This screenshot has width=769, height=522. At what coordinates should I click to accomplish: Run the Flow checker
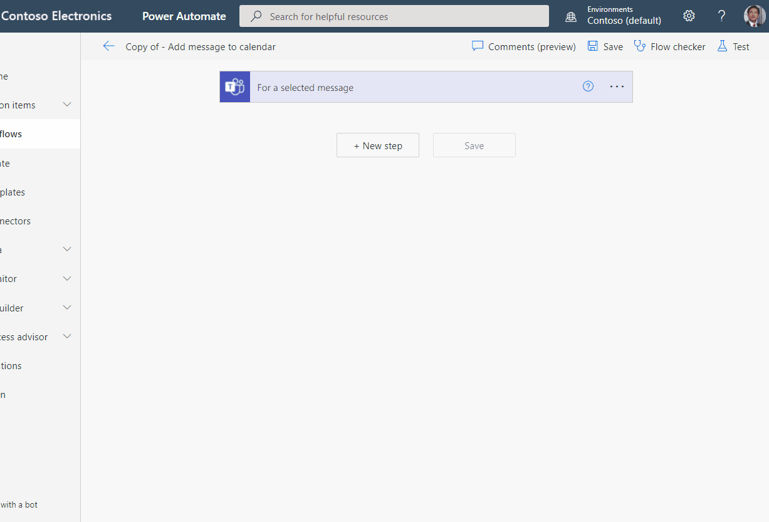[670, 46]
